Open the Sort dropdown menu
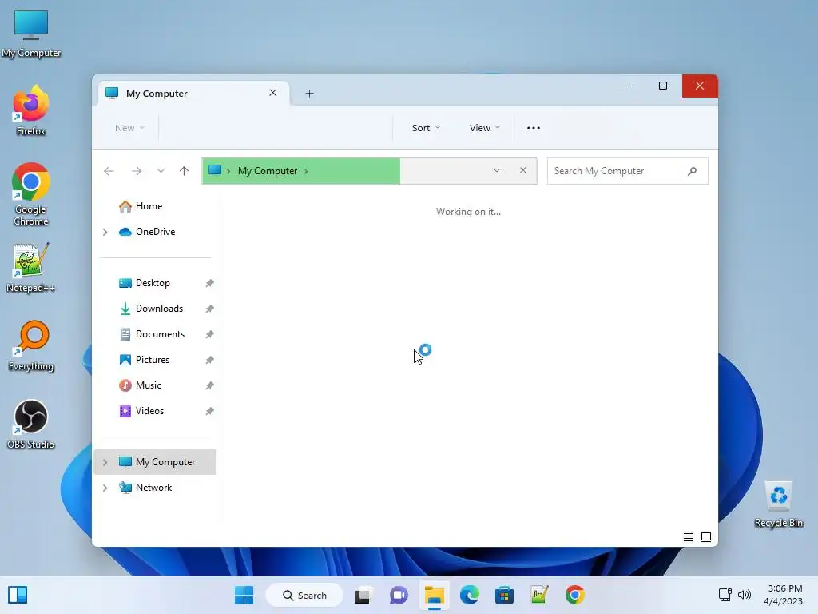The width and height of the screenshot is (818, 614). coord(426,128)
